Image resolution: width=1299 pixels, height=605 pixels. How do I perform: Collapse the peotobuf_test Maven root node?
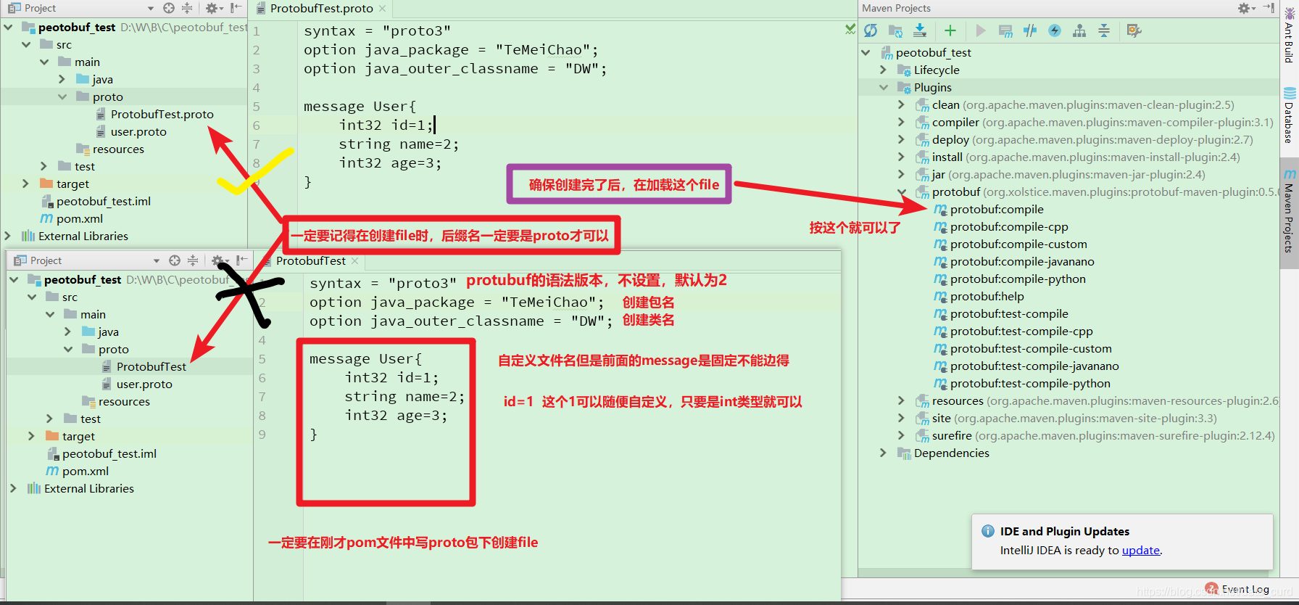[x=866, y=53]
